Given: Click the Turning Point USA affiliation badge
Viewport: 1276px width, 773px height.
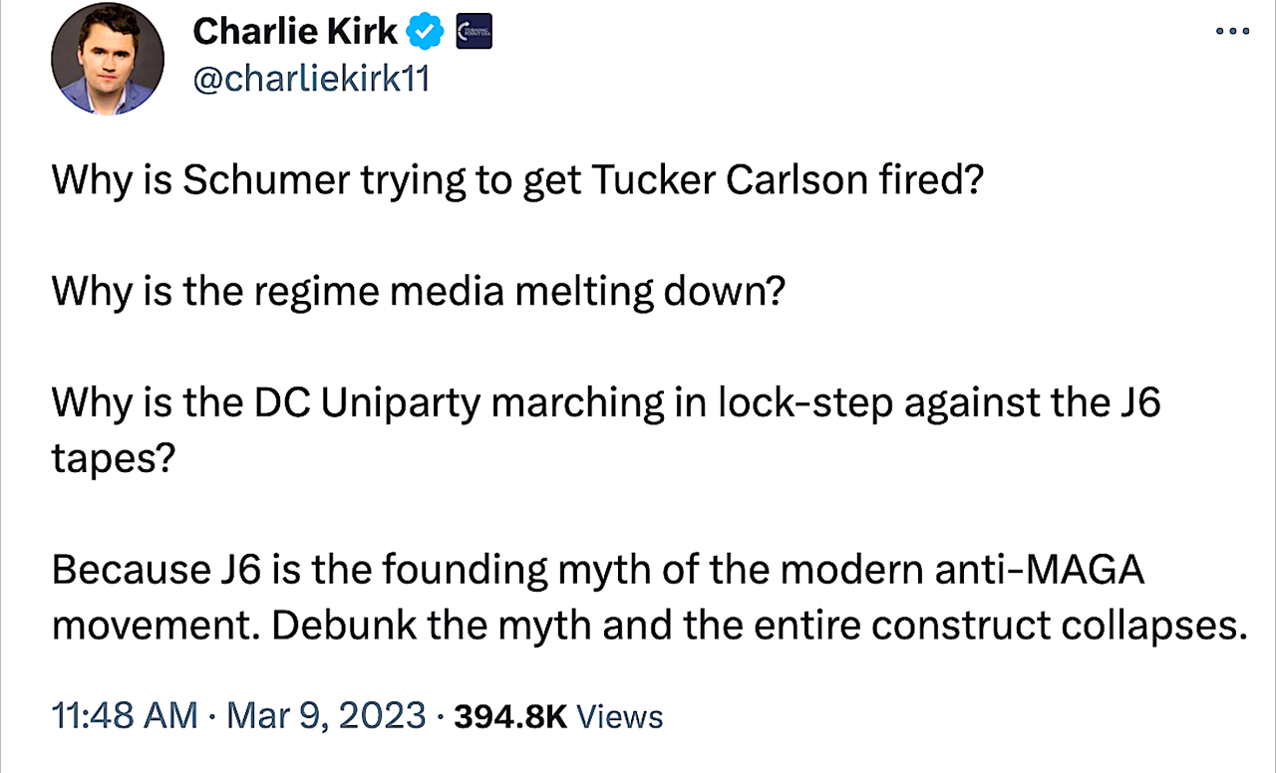Looking at the screenshot, I should [x=474, y=34].
